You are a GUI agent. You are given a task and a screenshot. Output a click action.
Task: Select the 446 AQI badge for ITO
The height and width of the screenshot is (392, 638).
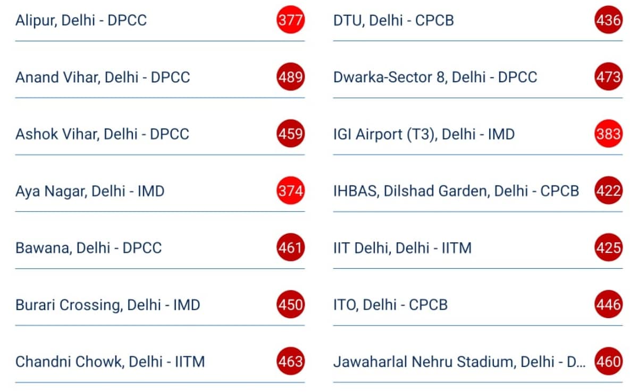tap(608, 305)
